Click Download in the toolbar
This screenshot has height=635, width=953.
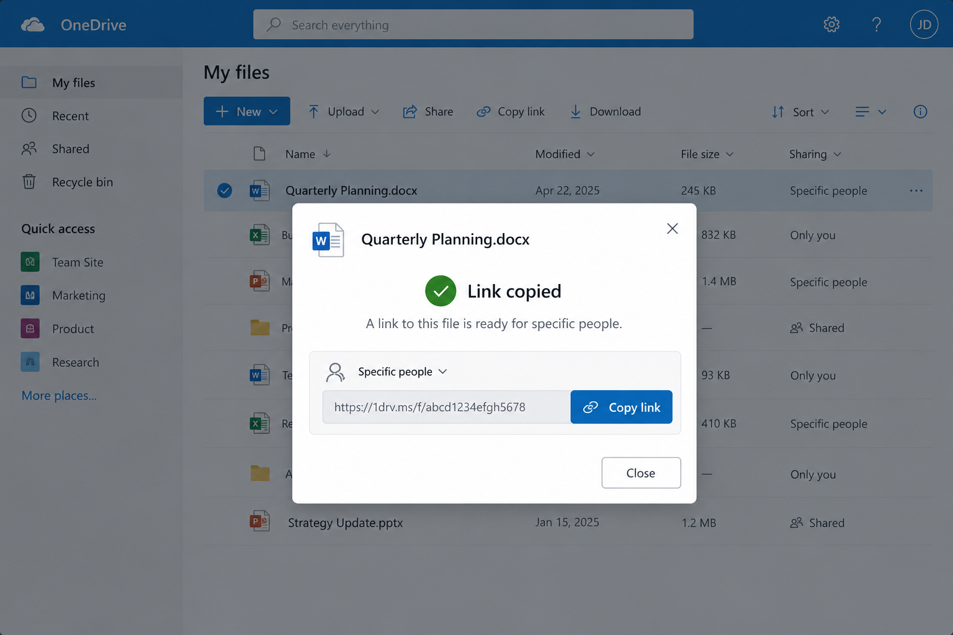tap(605, 112)
